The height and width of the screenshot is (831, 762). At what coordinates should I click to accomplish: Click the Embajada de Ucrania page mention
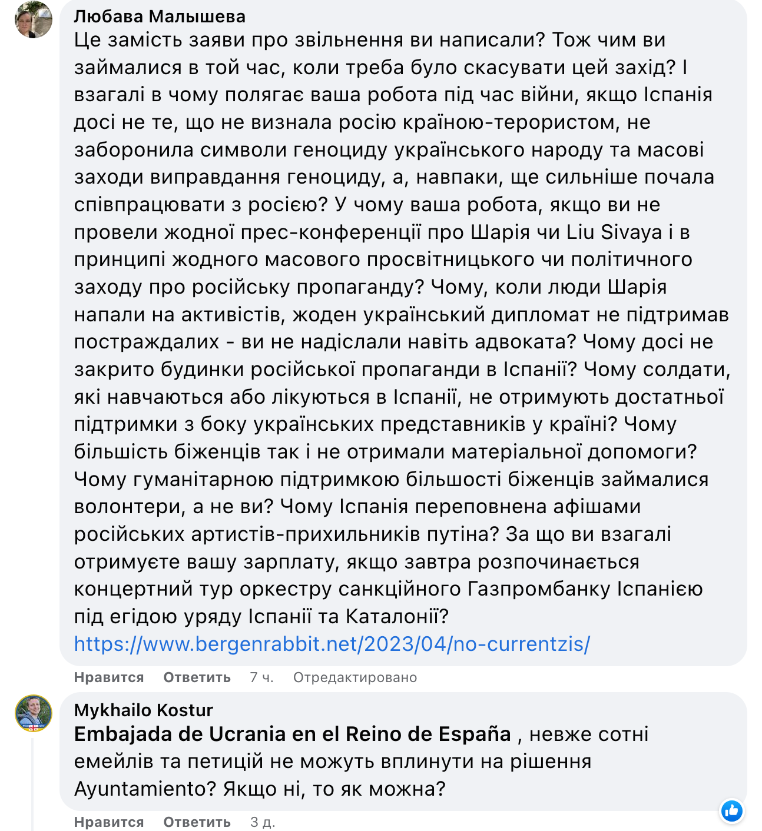tap(293, 734)
